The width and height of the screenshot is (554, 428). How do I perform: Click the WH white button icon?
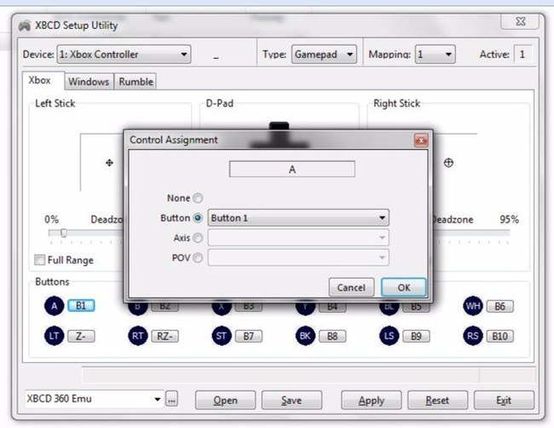(473, 305)
